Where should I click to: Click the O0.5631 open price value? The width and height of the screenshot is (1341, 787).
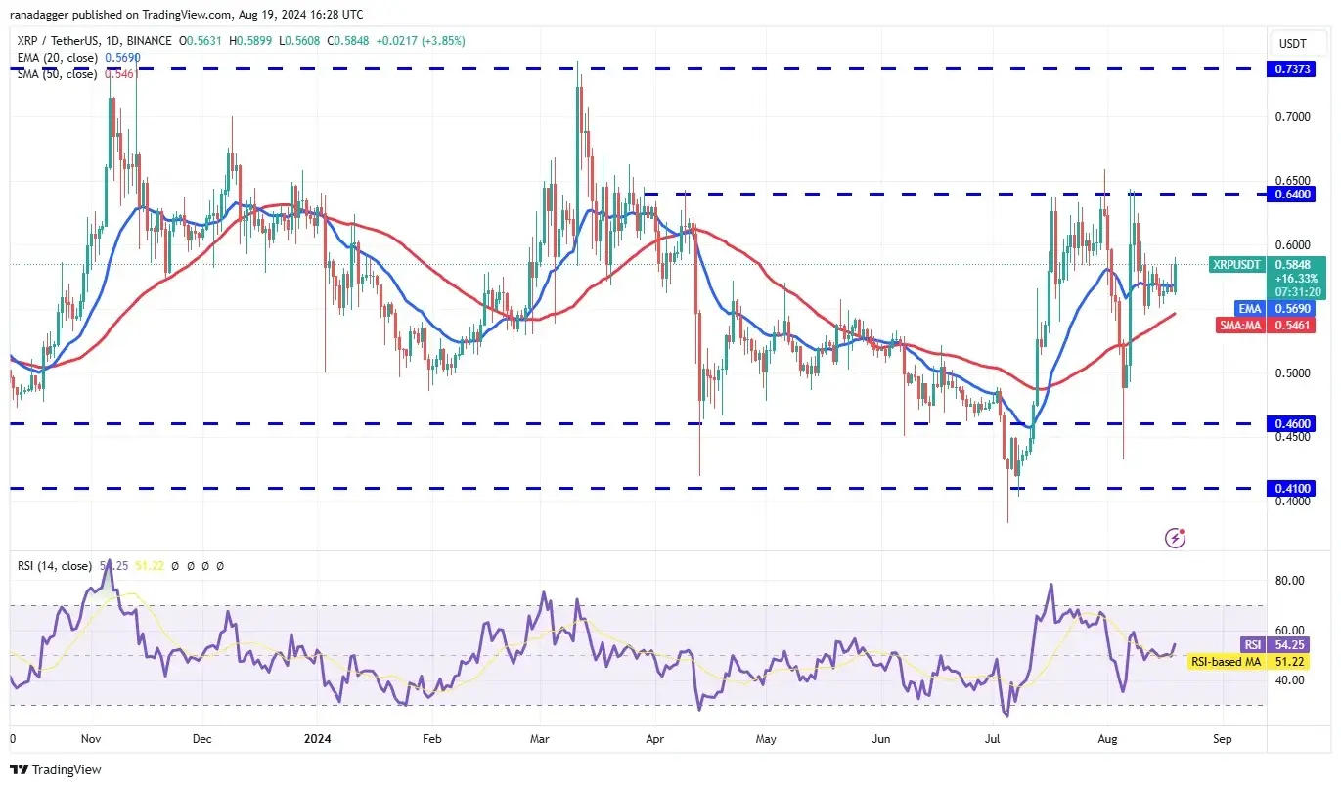(x=200, y=41)
